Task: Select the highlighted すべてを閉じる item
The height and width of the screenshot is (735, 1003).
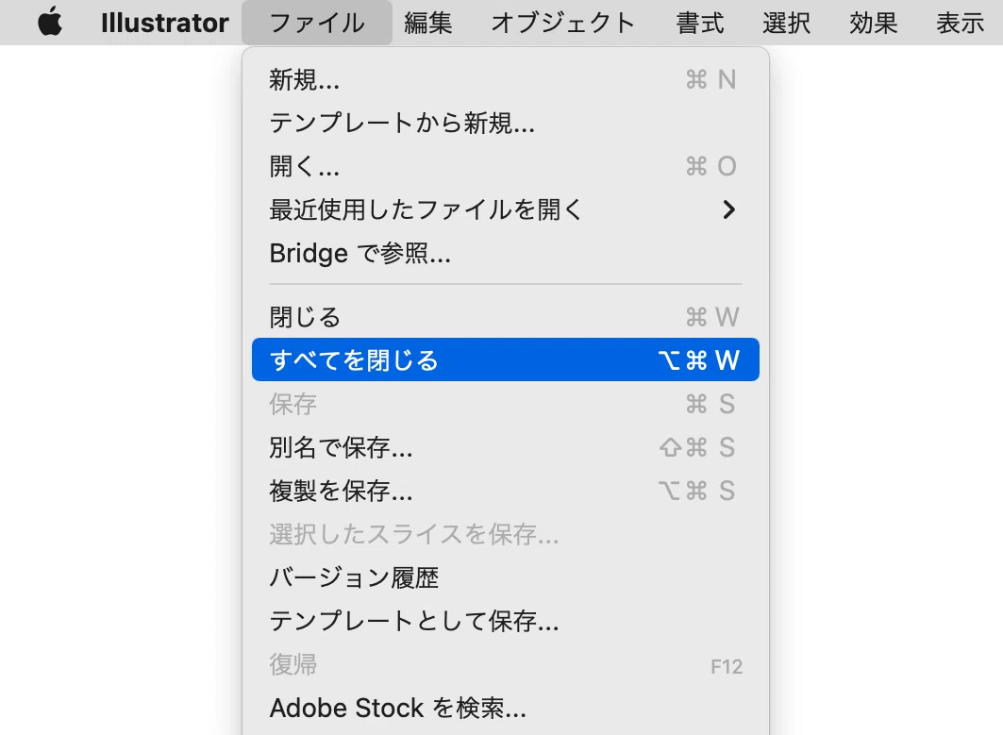Action: (x=506, y=360)
